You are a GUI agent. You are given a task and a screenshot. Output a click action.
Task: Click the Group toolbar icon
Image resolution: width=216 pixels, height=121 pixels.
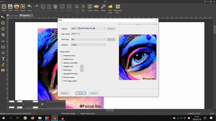pyautogui.click(x=62, y=8)
